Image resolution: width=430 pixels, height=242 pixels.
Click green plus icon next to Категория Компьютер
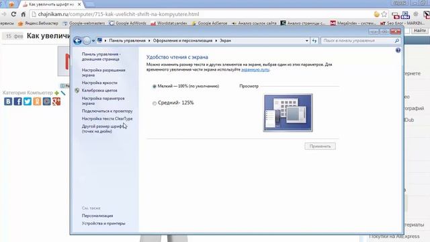[56, 93]
